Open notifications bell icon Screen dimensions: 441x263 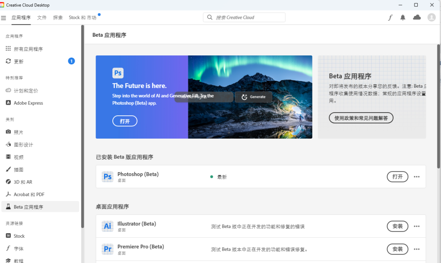(x=403, y=18)
